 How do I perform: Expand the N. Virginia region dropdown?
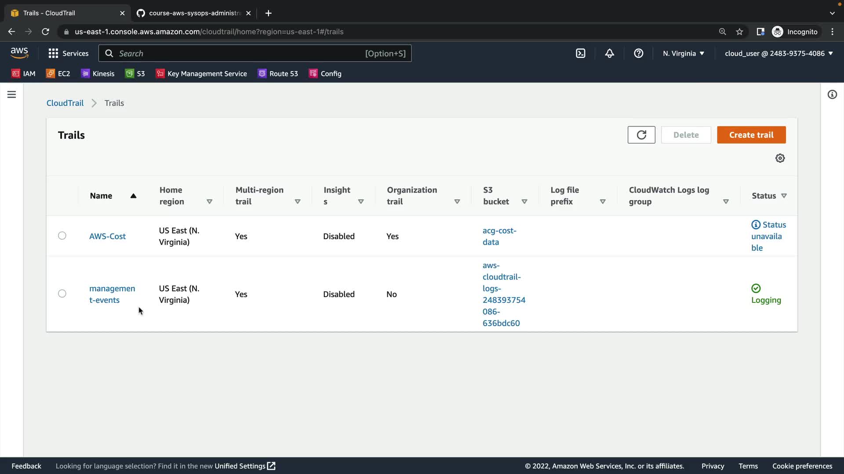[x=683, y=54]
